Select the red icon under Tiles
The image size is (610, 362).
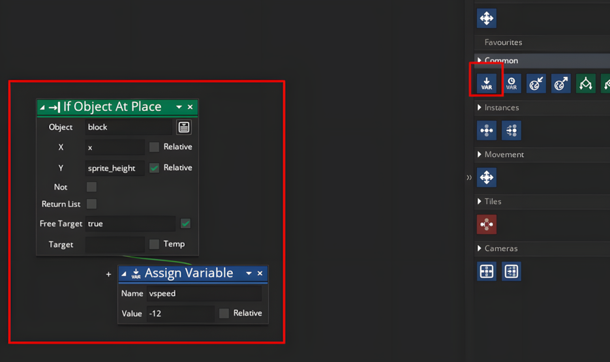click(487, 224)
